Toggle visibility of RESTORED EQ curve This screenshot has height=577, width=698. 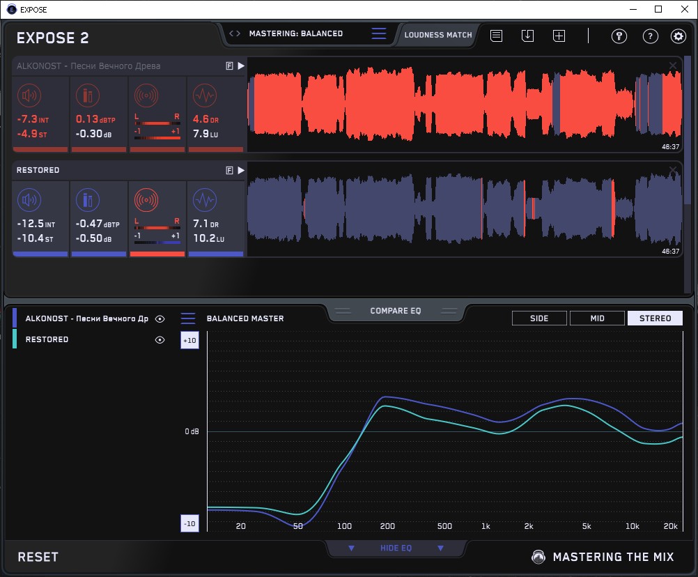click(x=160, y=340)
